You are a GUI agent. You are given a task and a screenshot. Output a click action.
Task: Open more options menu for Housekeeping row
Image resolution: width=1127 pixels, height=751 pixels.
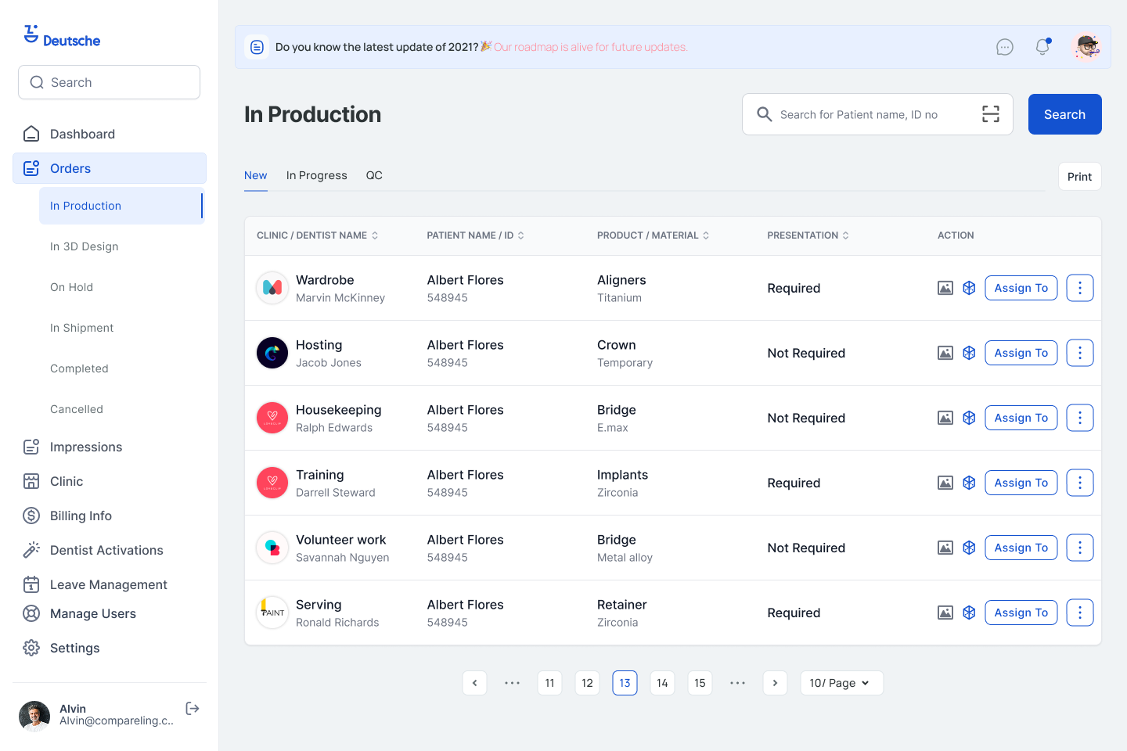[x=1080, y=418]
